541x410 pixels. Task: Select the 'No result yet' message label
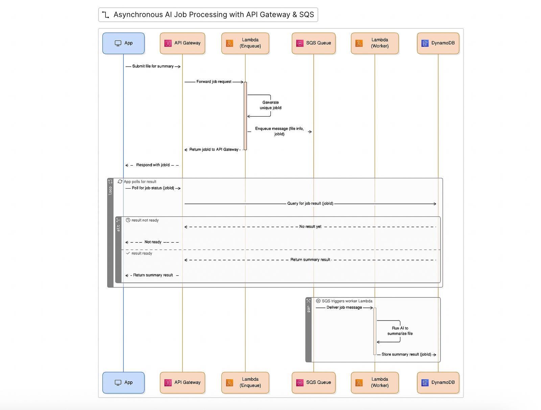pyautogui.click(x=310, y=226)
